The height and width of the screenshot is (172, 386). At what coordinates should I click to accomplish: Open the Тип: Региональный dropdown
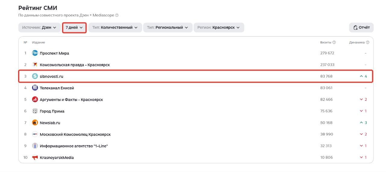click(x=168, y=27)
